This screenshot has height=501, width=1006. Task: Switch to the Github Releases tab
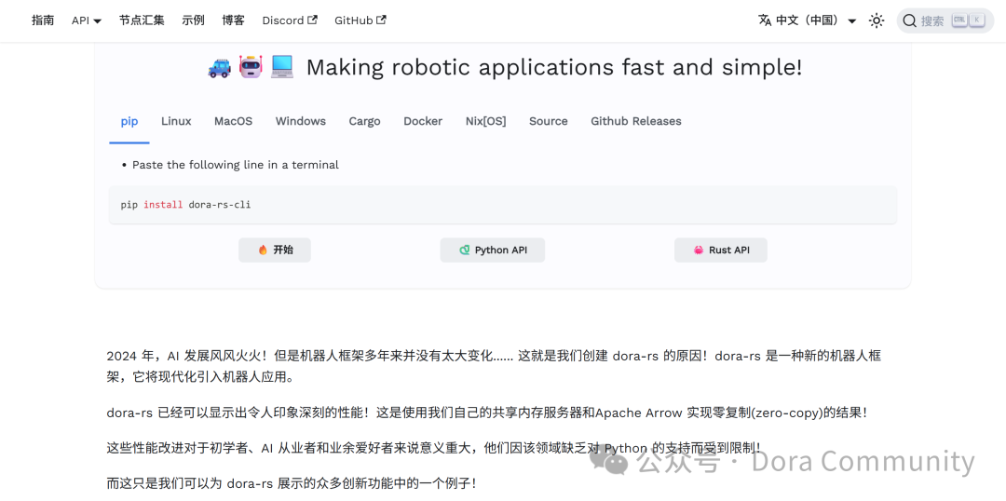(x=636, y=121)
